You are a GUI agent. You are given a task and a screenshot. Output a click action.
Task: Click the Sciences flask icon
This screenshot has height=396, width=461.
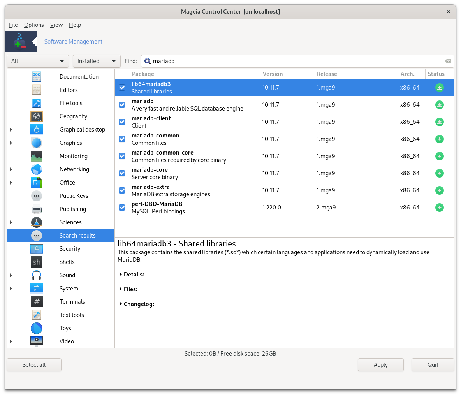(x=37, y=222)
